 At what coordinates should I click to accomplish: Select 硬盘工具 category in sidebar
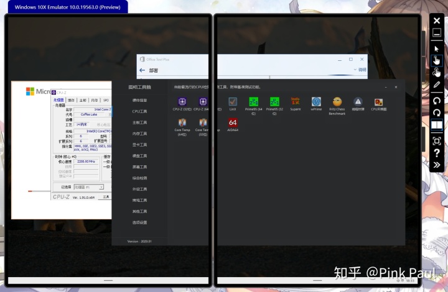pyautogui.click(x=139, y=156)
